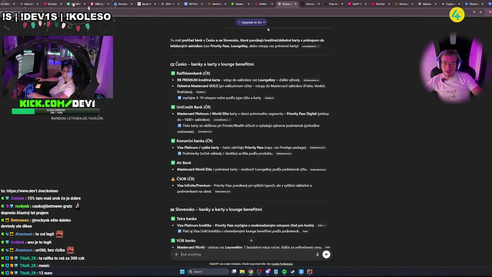Open theblondone.com chip under ČSOB
The width and height of the screenshot is (492, 277).
pos(223,192)
